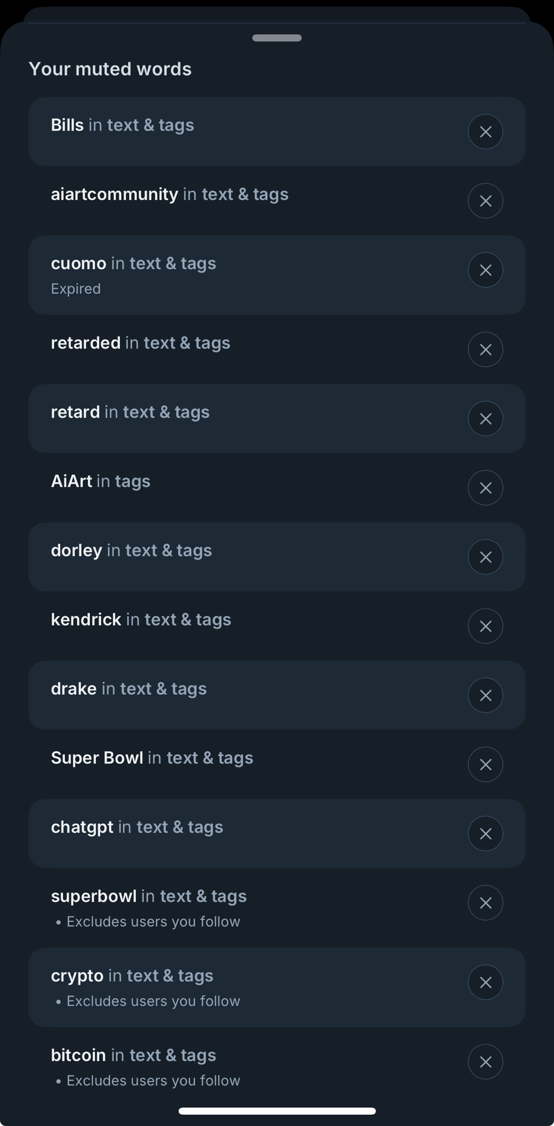554x1126 pixels.
Task: Tap the drag handle atop the sheet
Action: (277, 38)
